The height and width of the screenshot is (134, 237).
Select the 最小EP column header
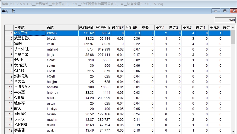pyautogui.click(x=118, y=28)
